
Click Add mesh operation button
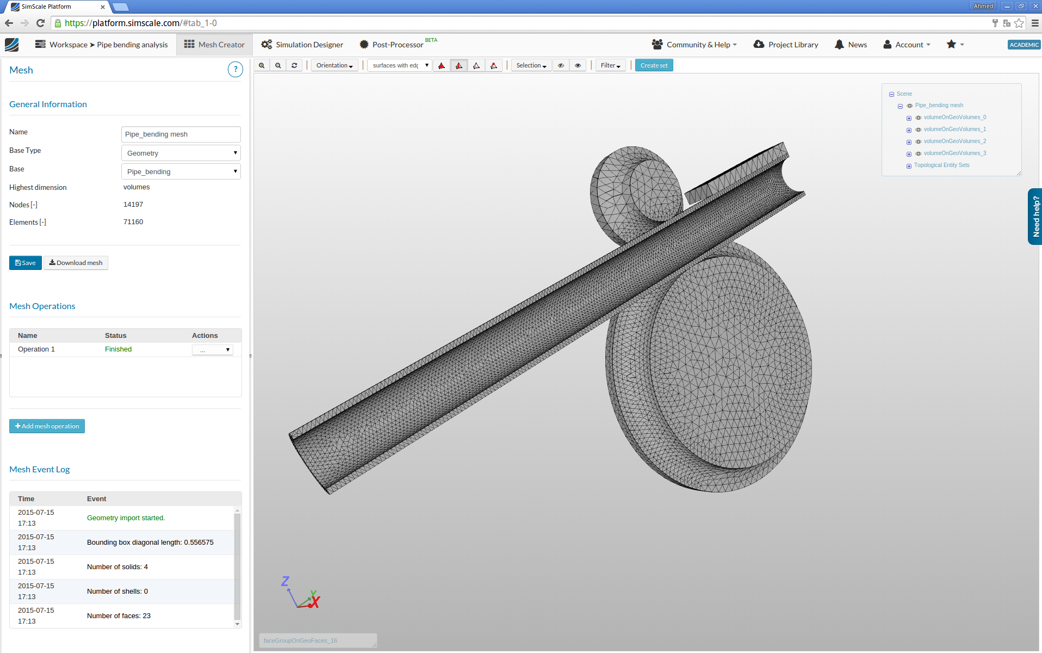click(x=47, y=426)
